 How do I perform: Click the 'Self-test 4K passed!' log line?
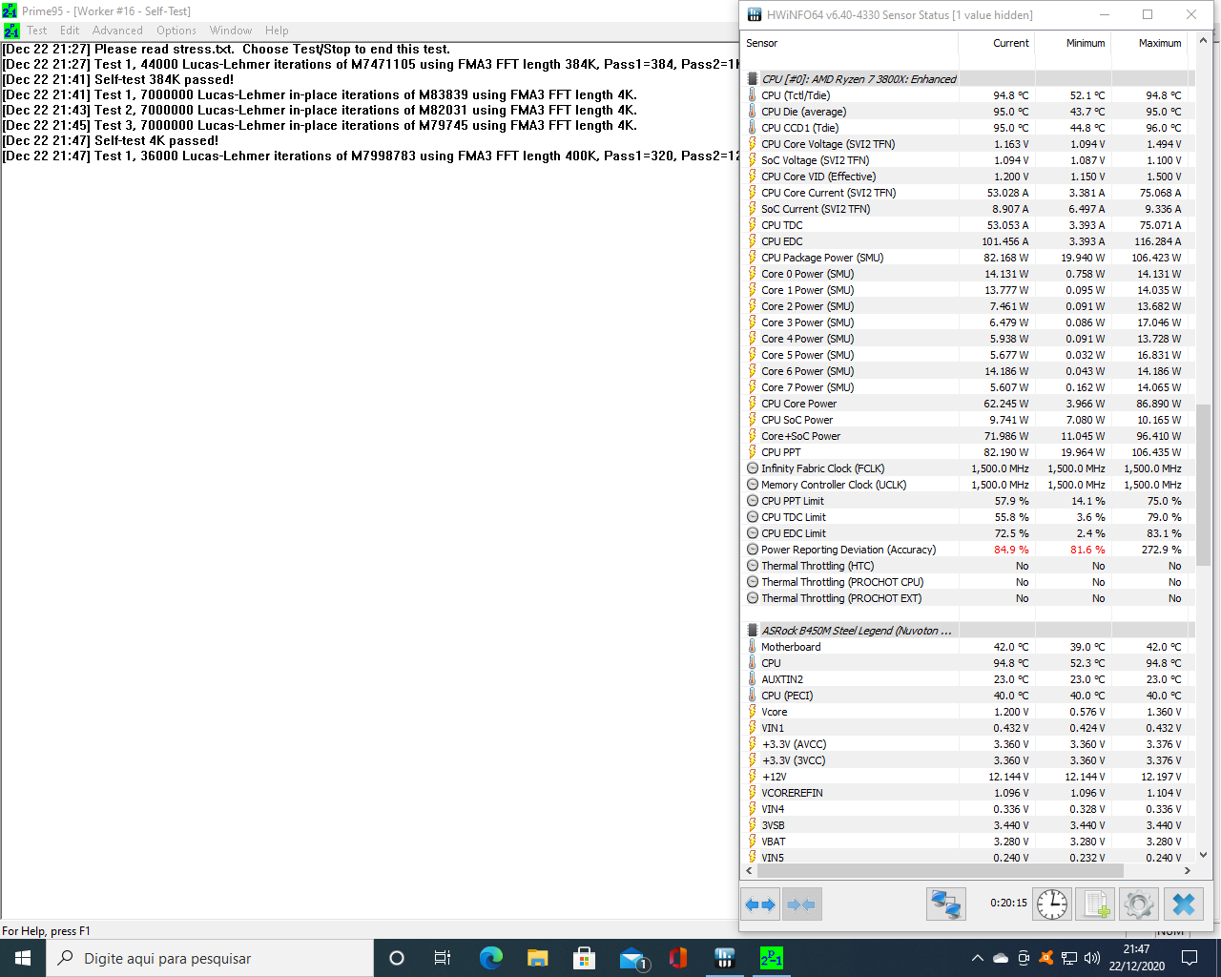pyautogui.click(x=111, y=140)
